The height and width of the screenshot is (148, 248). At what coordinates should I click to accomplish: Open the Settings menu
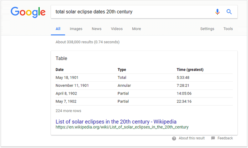click(207, 29)
